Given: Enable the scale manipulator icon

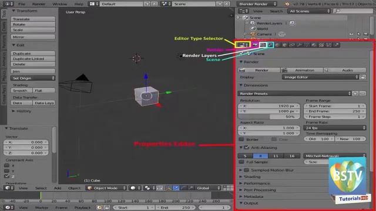Looking at the screenshot, I should coord(190,188).
